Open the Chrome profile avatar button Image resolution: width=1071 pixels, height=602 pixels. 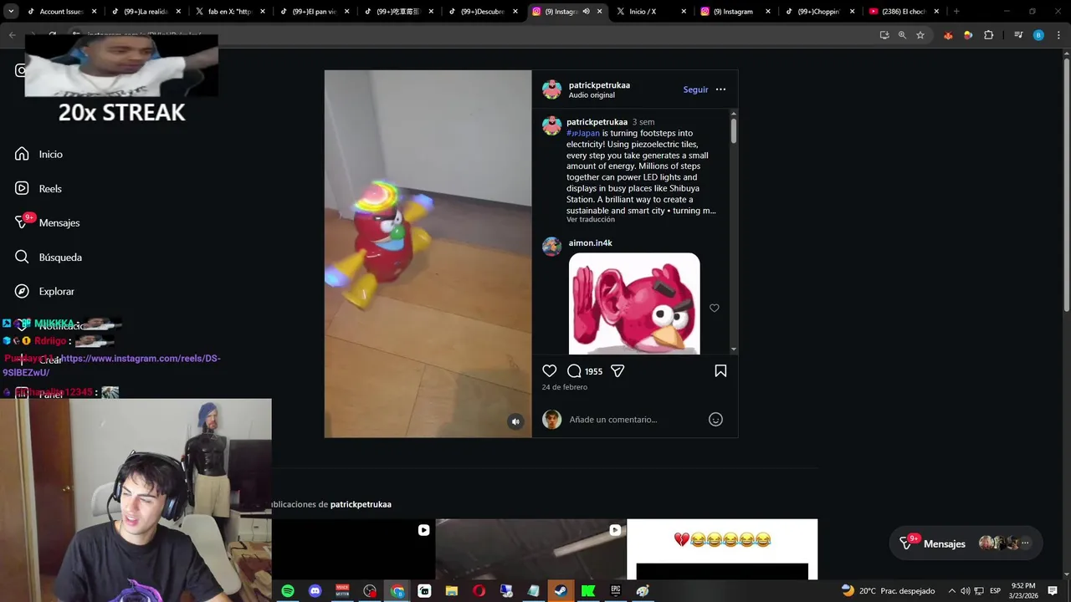point(1038,35)
